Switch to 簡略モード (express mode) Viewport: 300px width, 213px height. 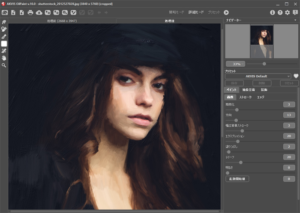point(176,13)
